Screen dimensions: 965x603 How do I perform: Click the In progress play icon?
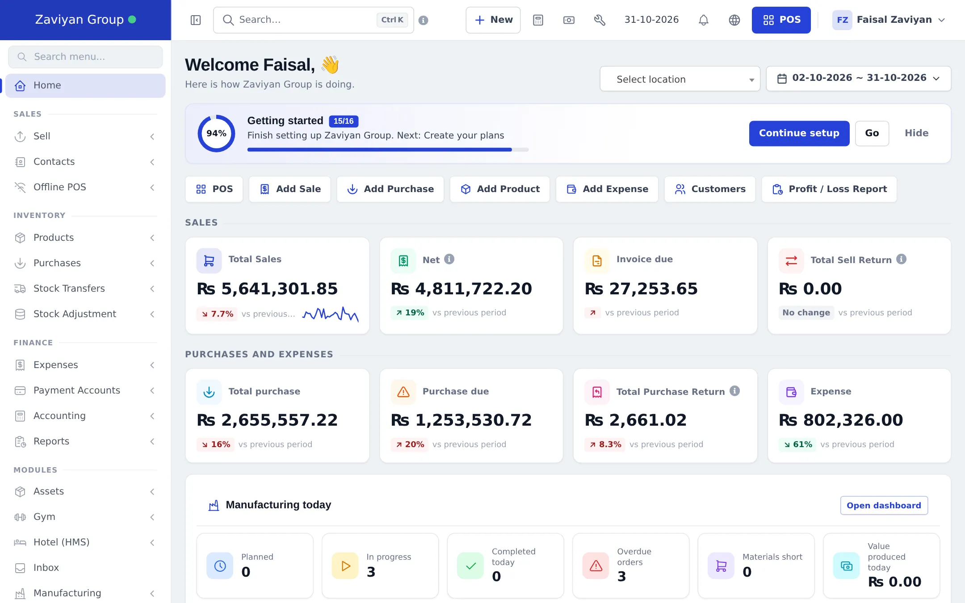pyautogui.click(x=345, y=566)
